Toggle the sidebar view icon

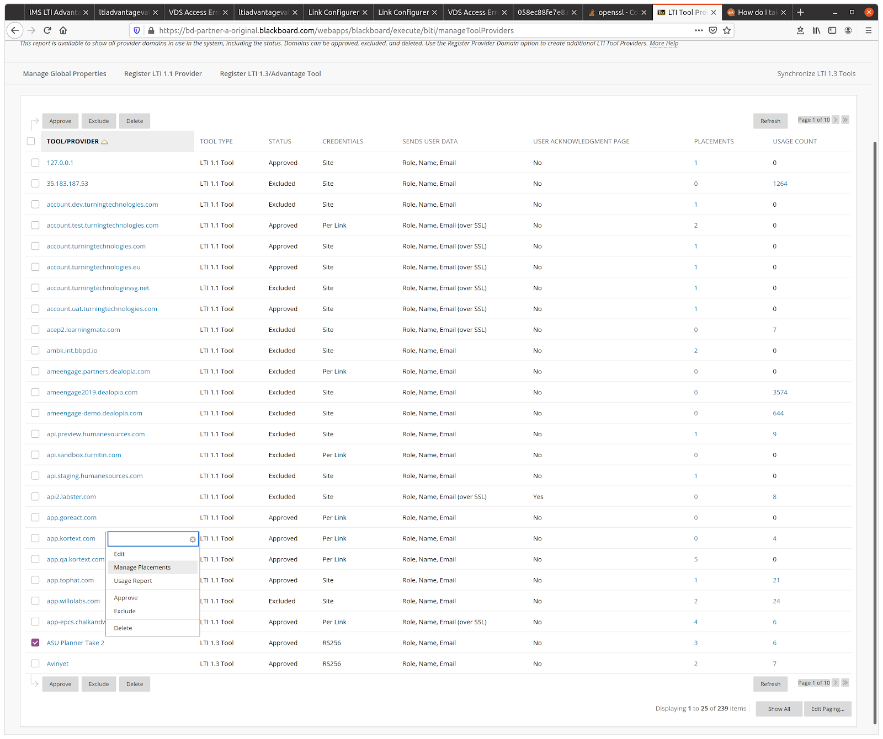coord(832,30)
